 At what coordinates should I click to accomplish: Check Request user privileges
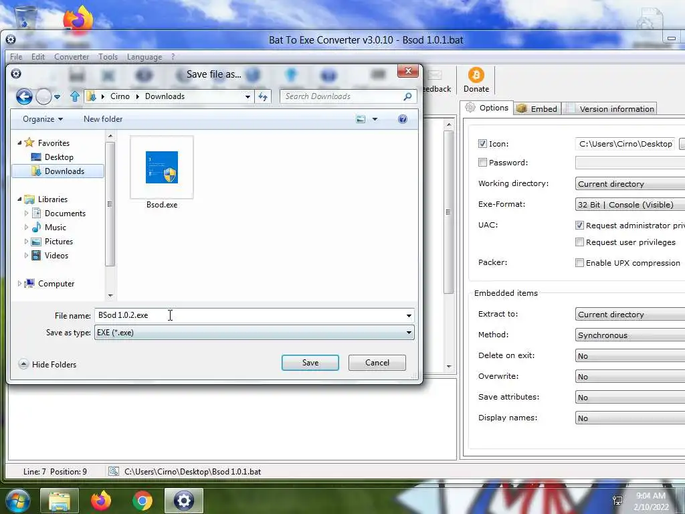(x=579, y=242)
